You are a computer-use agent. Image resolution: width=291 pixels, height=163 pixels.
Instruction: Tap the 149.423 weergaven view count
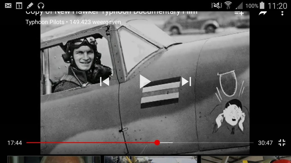(95, 22)
